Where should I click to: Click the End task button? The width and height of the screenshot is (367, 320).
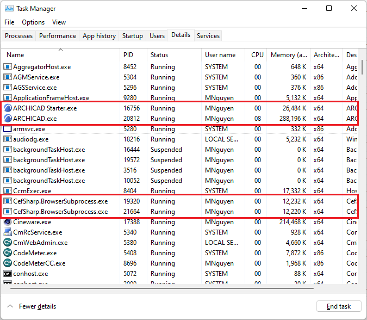(338, 306)
